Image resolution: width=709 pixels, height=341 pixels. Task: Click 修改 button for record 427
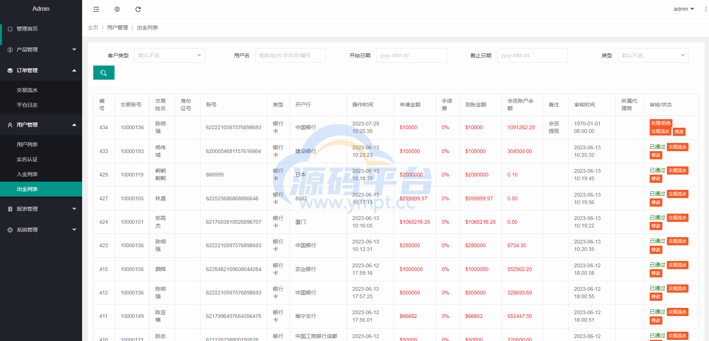click(x=656, y=203)
